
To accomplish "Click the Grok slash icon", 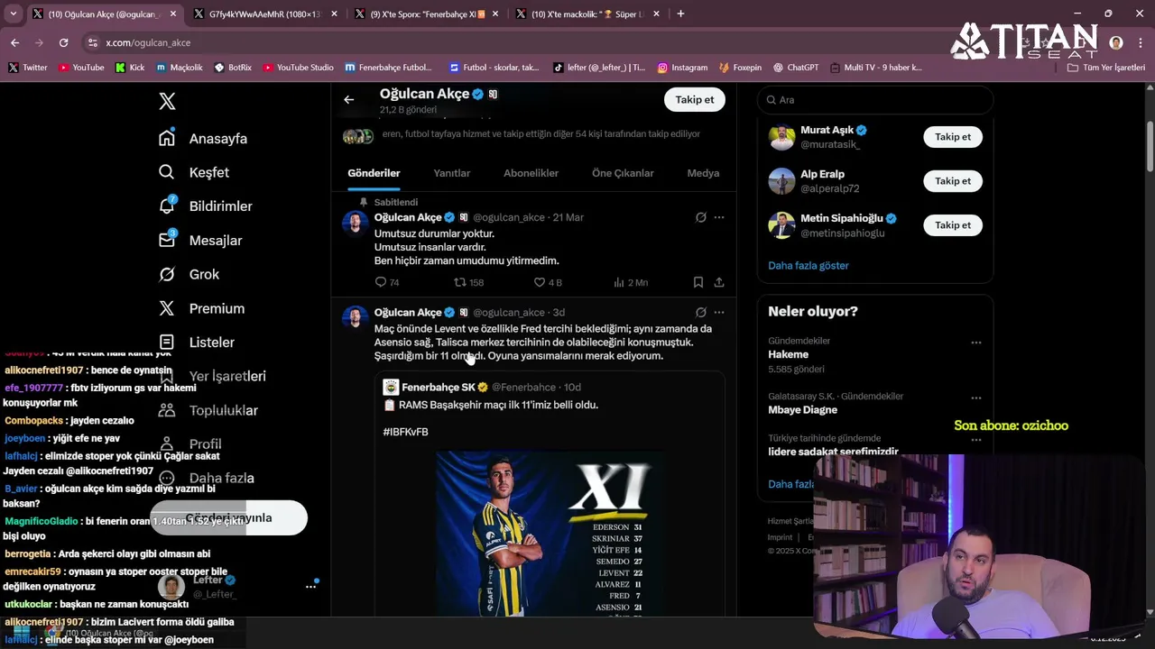I will coord(167,274).
